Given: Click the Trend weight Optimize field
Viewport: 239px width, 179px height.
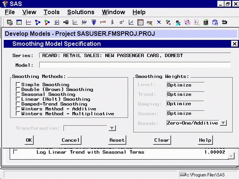Looking at the screenshot, I should point(186,94).
